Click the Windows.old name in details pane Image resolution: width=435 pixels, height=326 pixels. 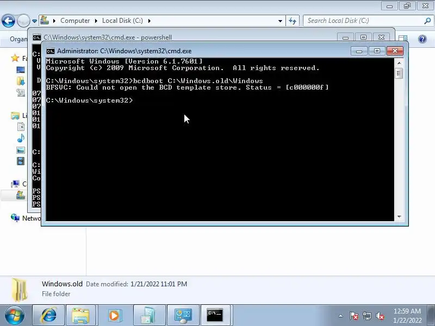[62, 284]
